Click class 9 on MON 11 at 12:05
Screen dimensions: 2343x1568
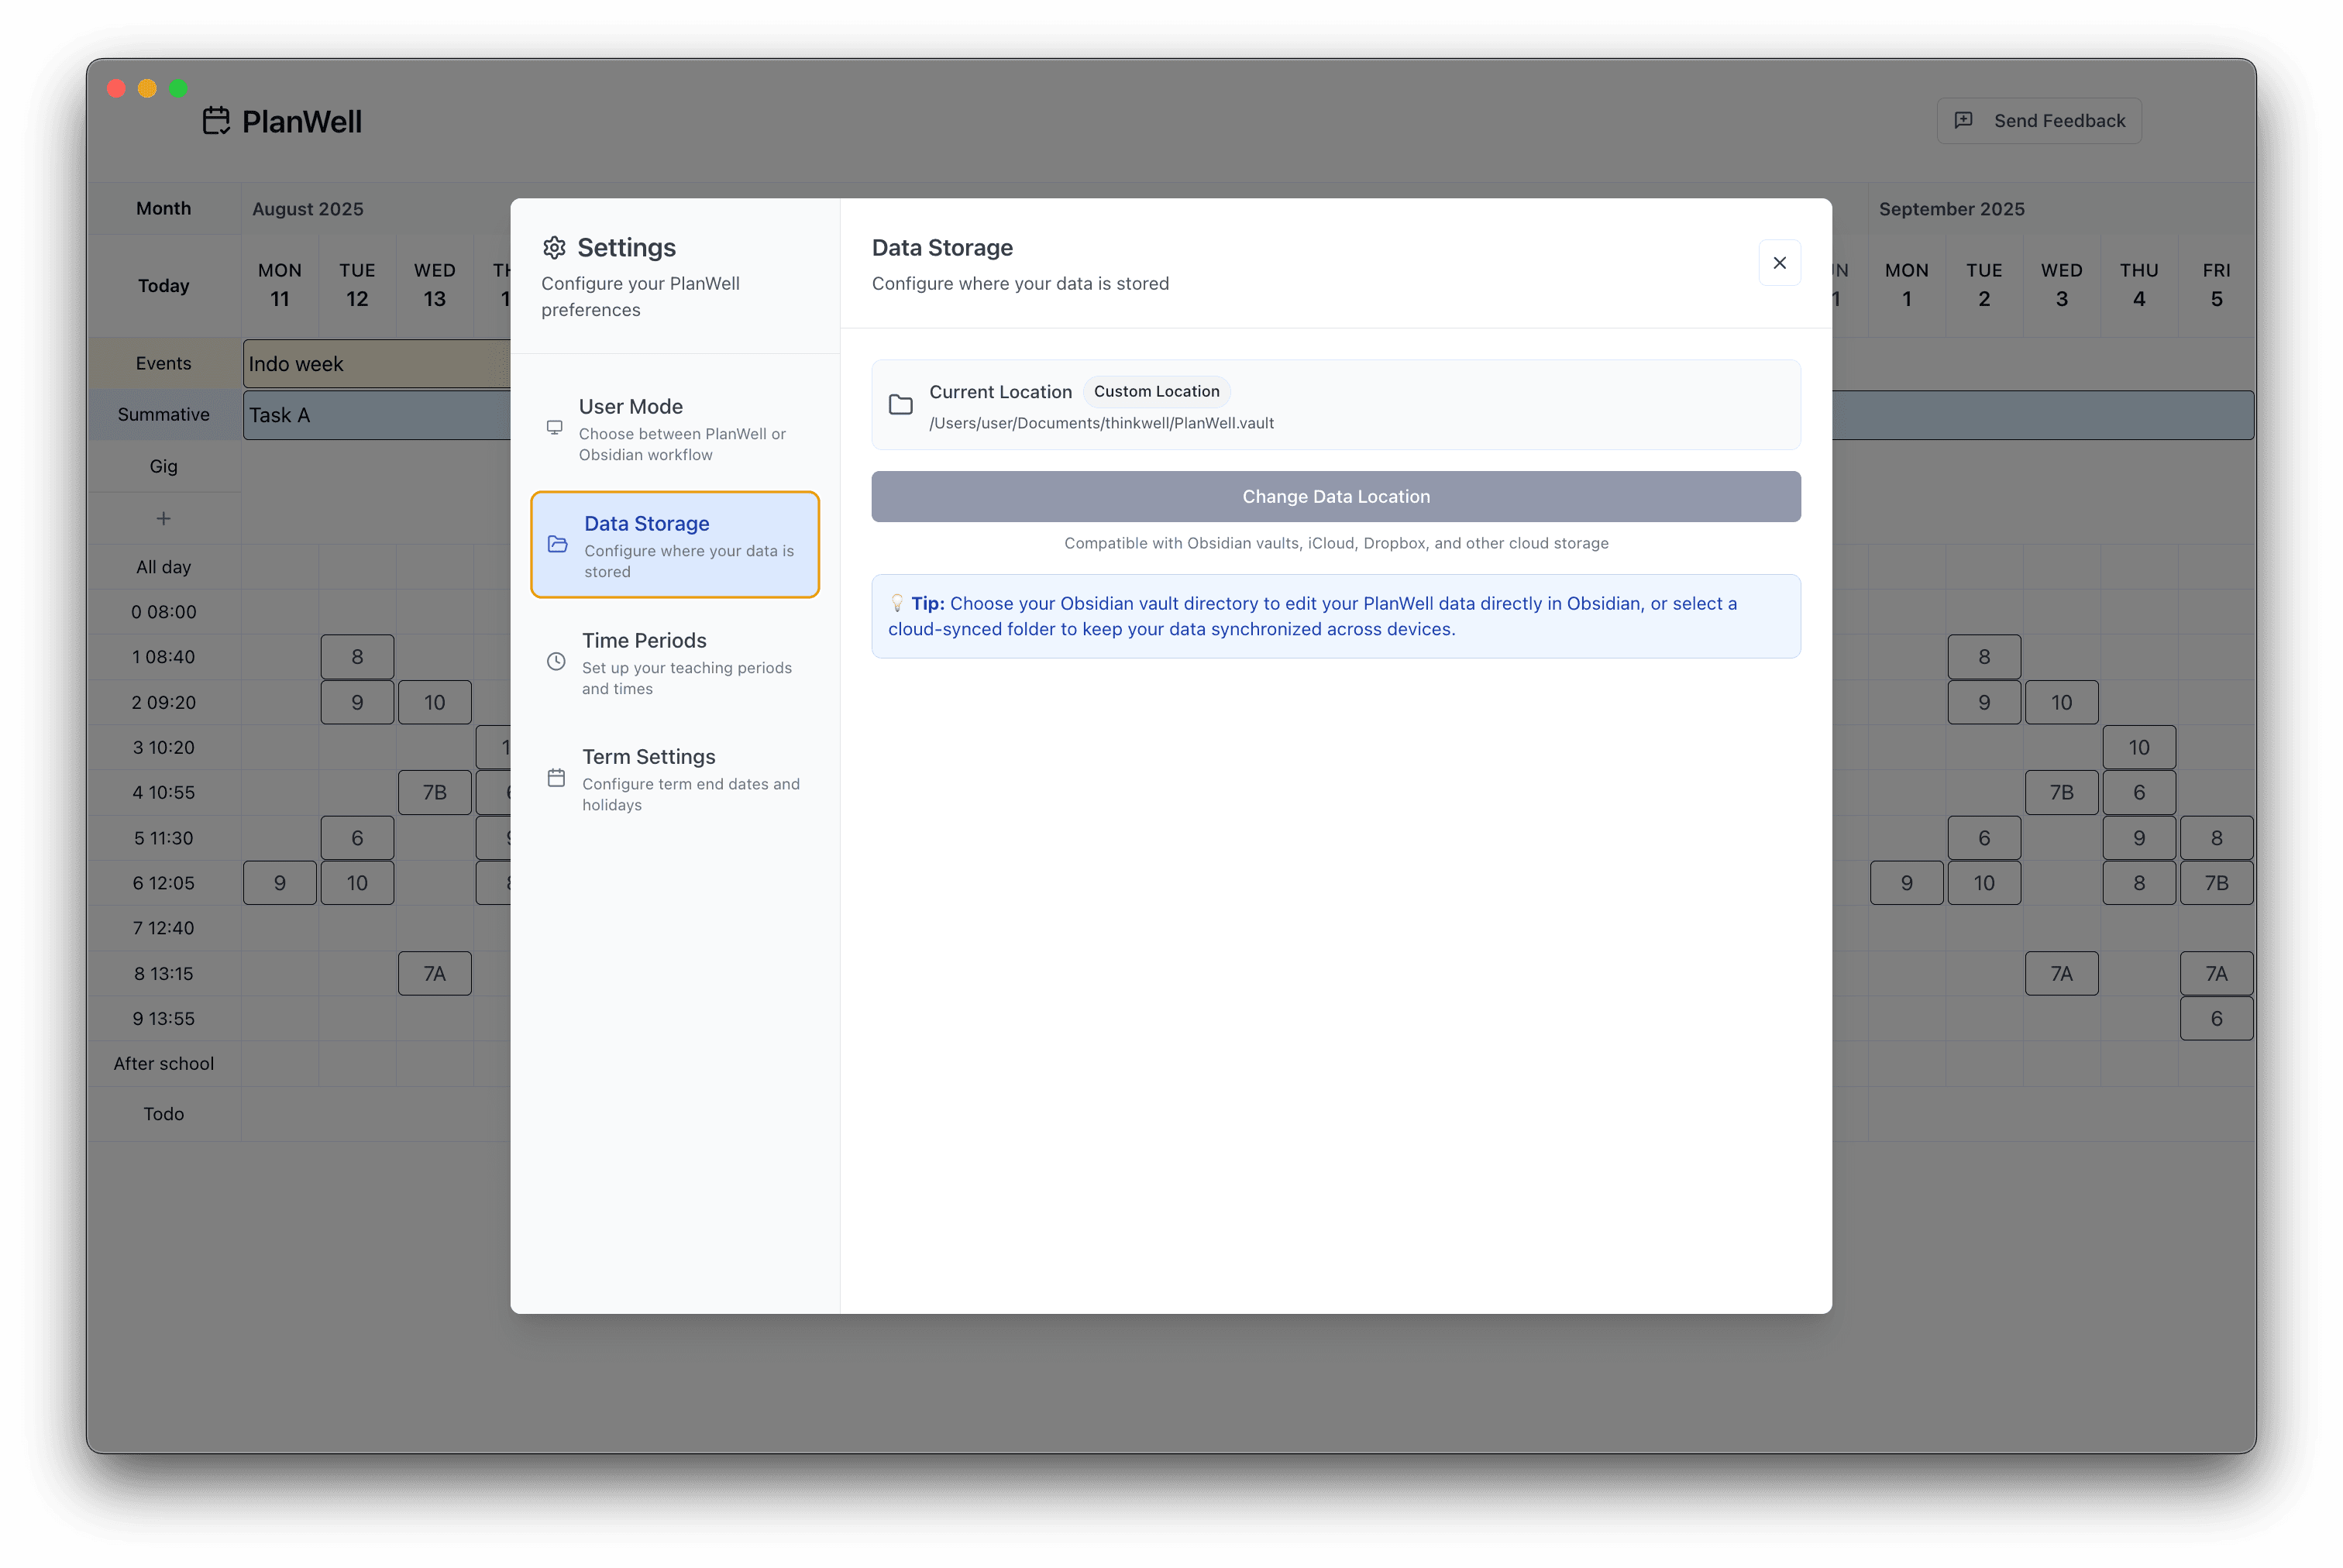tap(280, 883)
